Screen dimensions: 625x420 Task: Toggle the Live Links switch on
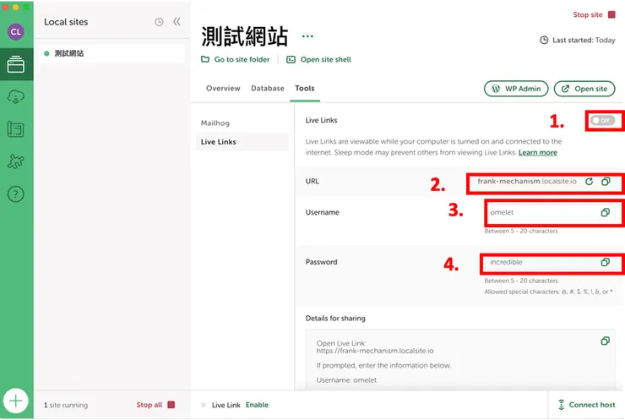[603, 121]
